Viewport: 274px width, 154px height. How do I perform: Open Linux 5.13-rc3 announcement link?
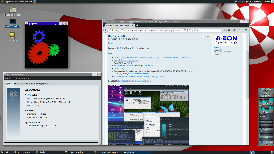[x=126, y=60]
